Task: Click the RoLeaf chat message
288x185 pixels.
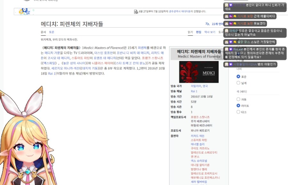Action: [255, 53]
